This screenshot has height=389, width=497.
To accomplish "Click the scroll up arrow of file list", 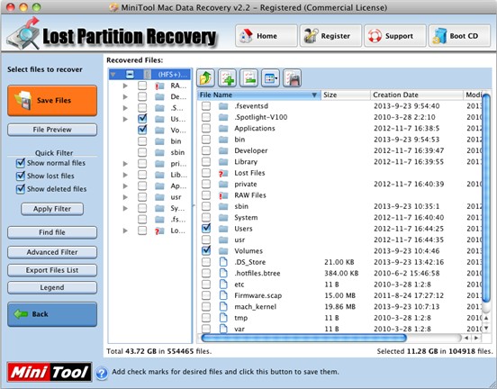I will (486, 318).
